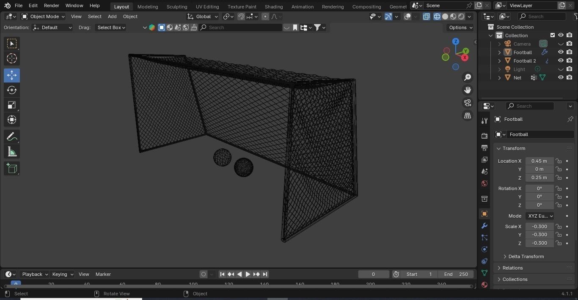Viewport: 578px width, 300px height.
Task: Select the Add Cube tool
Action: pos(12,168)
